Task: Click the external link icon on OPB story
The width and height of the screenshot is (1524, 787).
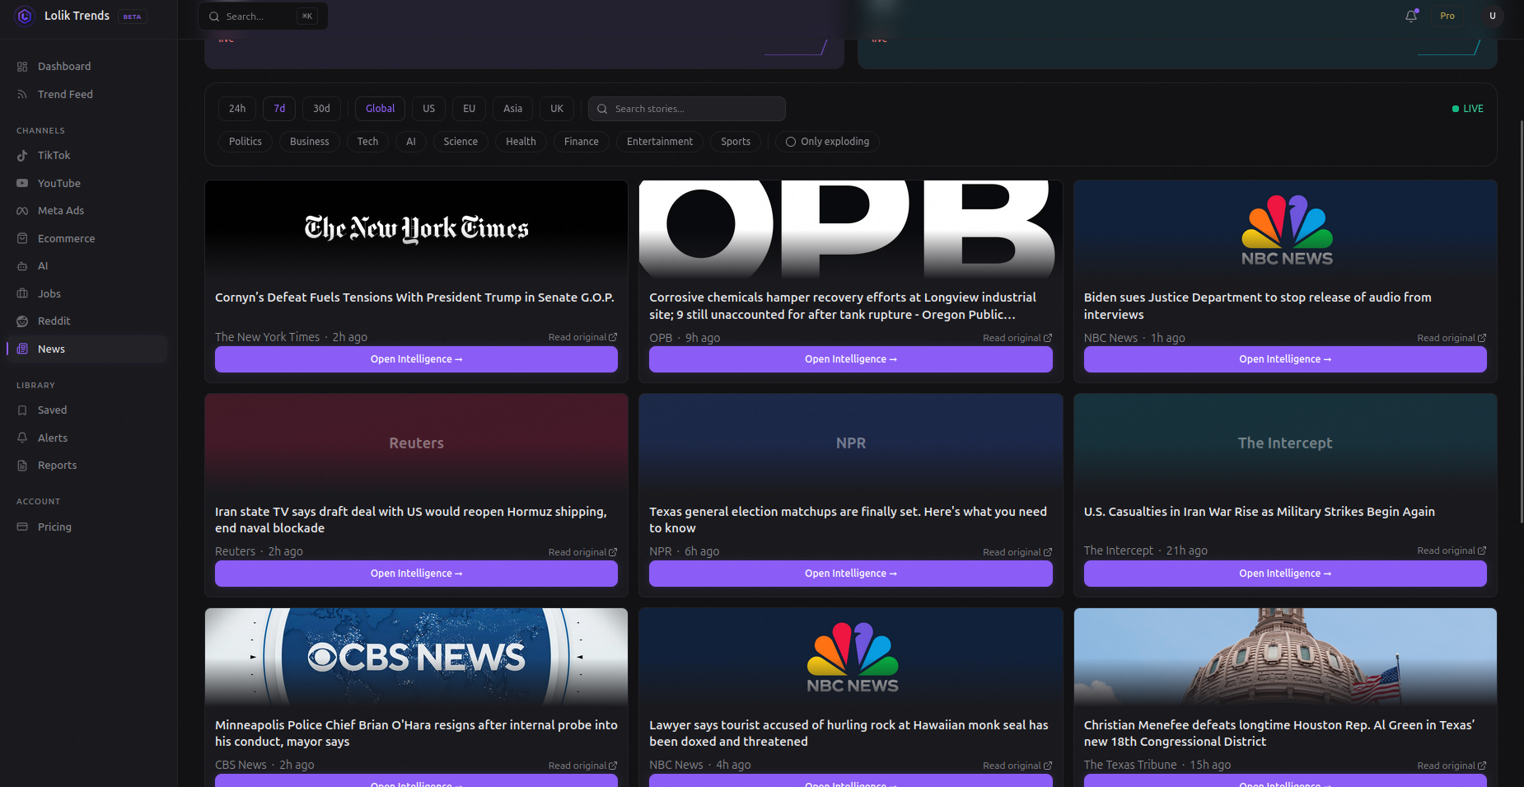Action: pos(1048,339)
